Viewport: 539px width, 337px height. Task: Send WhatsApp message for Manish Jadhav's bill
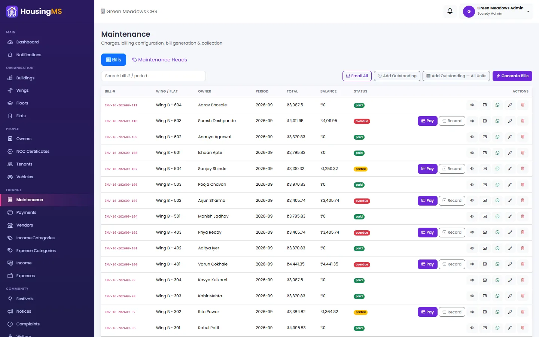click(497, 216)
